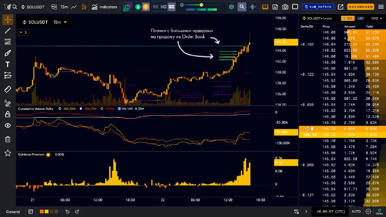Select the brush drawing tool

click(x=8, y=53)
